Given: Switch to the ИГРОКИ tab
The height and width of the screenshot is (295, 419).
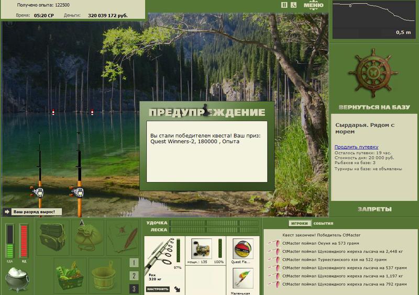Looking at the screenshot, I should [x=300, y=223].
